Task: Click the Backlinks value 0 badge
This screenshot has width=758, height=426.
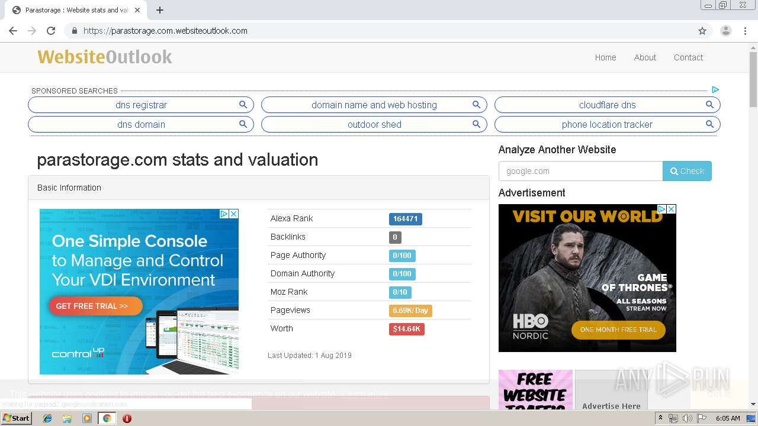Action: coord(395,237)
